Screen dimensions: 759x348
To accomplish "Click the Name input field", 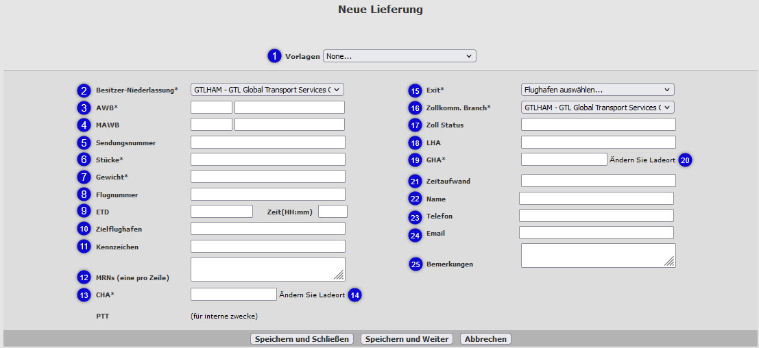I will pos(597,199).
